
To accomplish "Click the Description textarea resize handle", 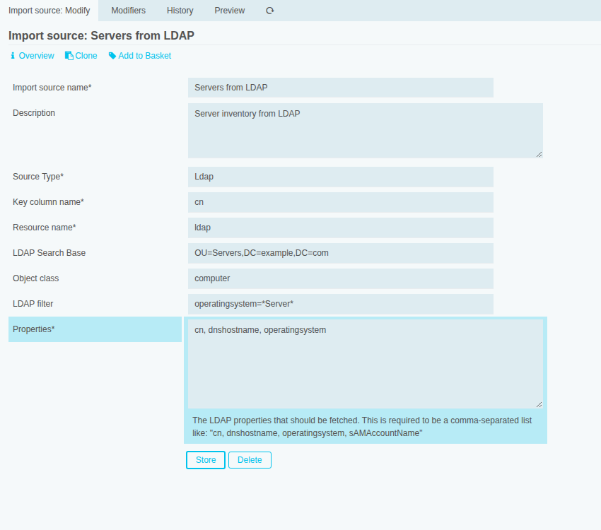I will coord(539,154).
